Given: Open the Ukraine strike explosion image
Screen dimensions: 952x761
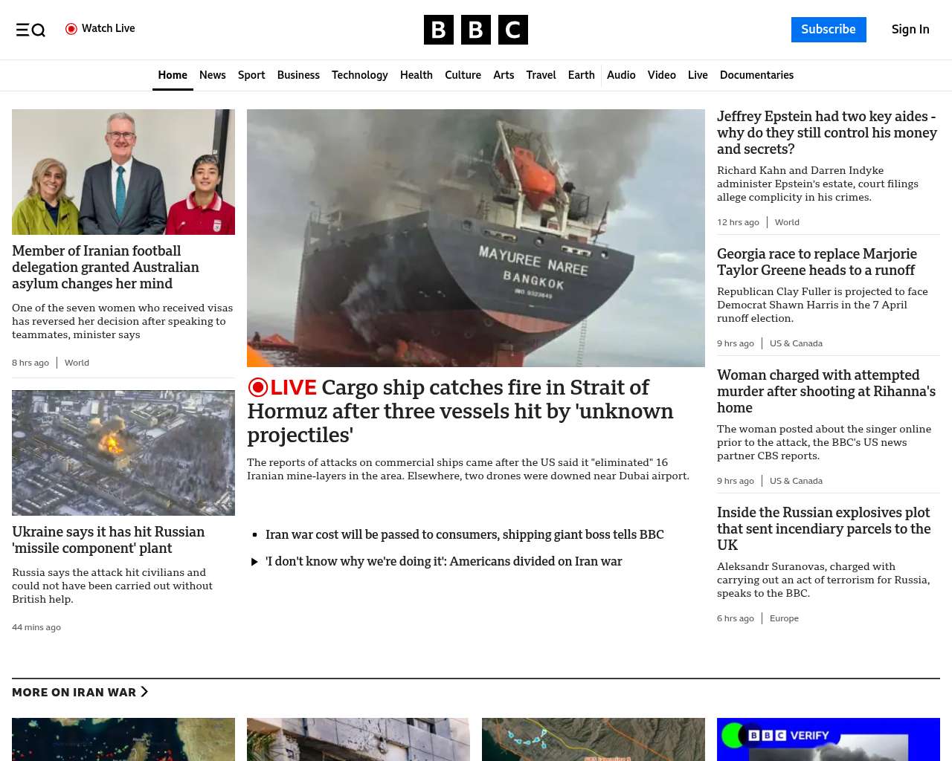Looking at the screenshot, I should [123, 453].
